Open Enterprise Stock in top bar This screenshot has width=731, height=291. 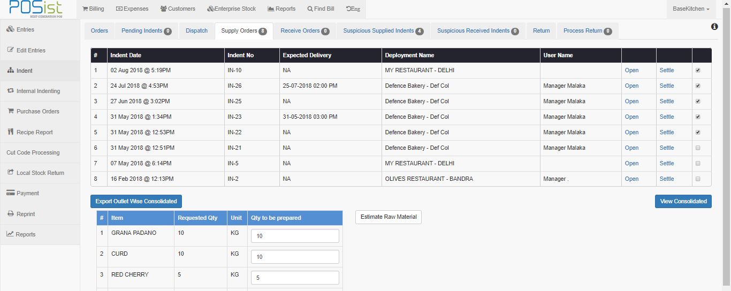pyautogui.click(x=231, y=9)
